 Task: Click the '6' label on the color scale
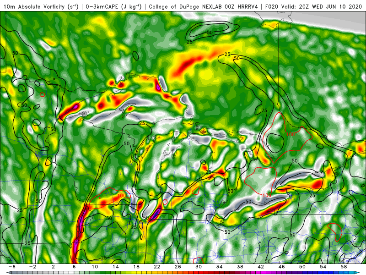pyautogui.click(x=74, y=267)
